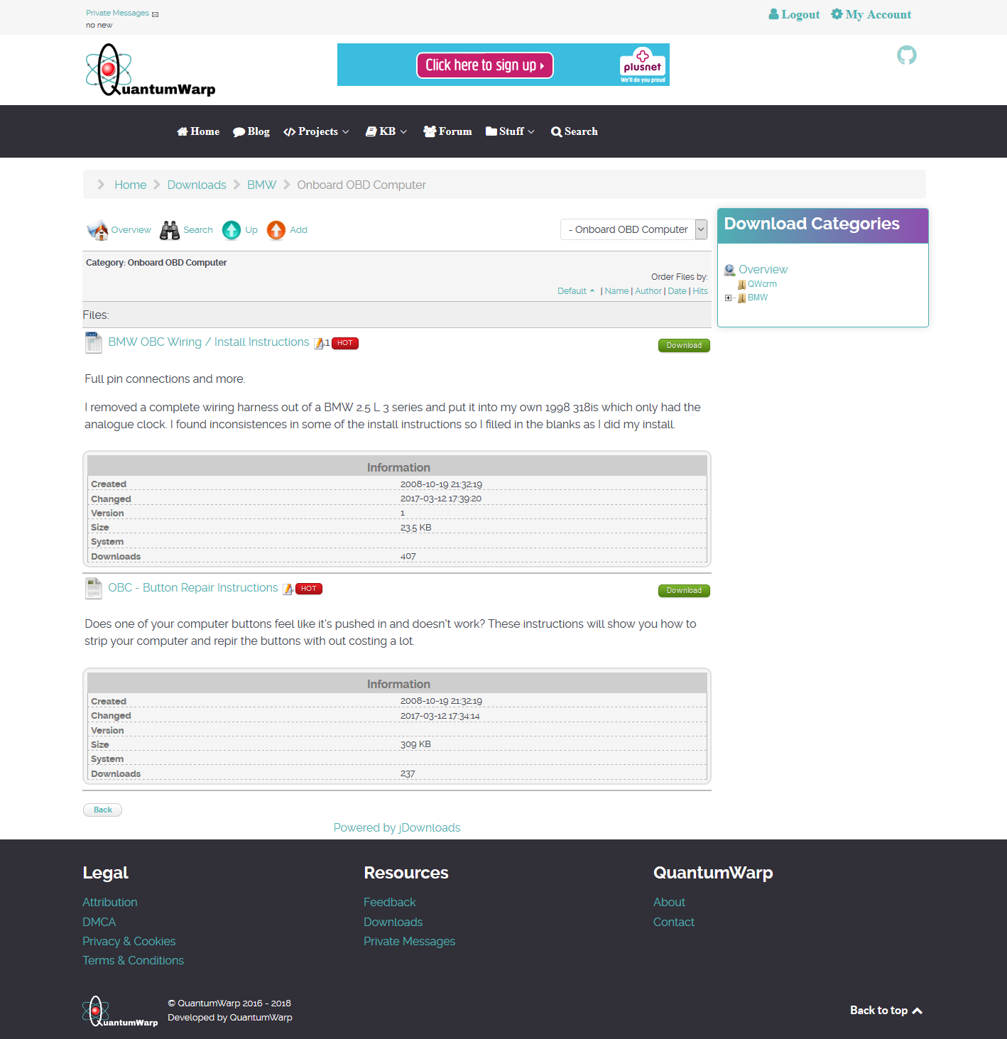
Task: Open the Stuff menu item
Action: coord(509,131)
